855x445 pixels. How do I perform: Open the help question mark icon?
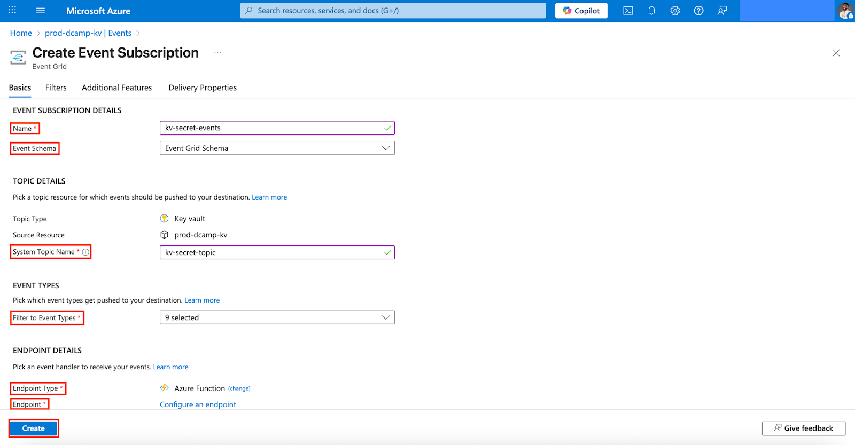tap(698, 11)
